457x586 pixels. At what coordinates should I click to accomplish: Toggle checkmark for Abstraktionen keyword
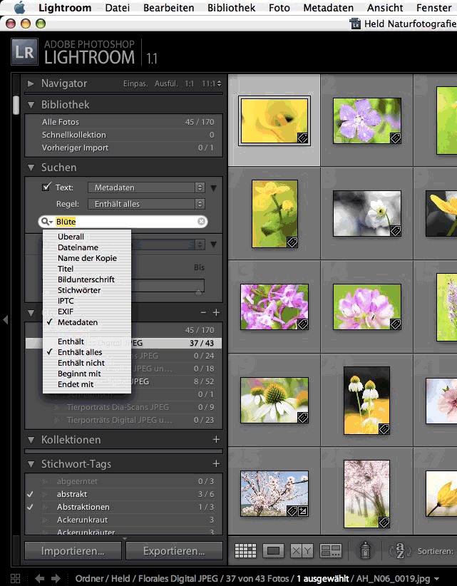tap(30, 507)
